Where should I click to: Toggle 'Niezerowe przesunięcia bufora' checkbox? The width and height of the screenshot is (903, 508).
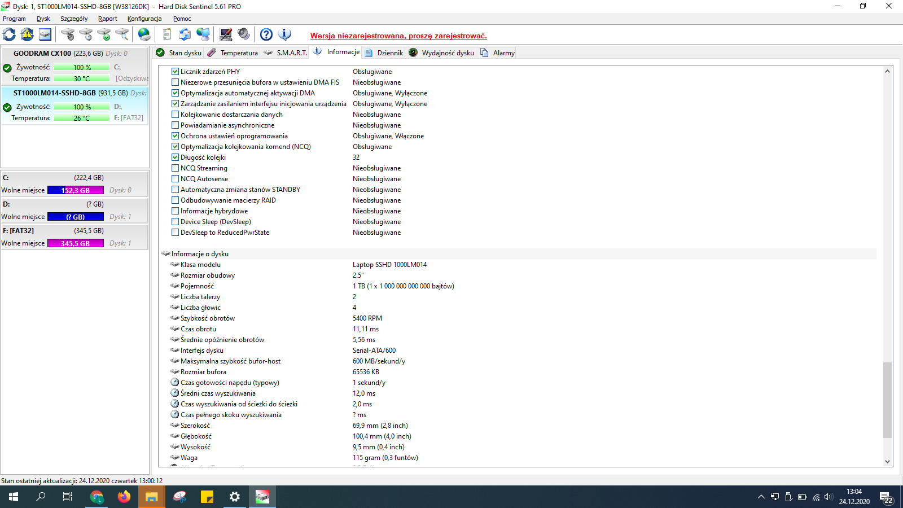[x=175, y=82]
